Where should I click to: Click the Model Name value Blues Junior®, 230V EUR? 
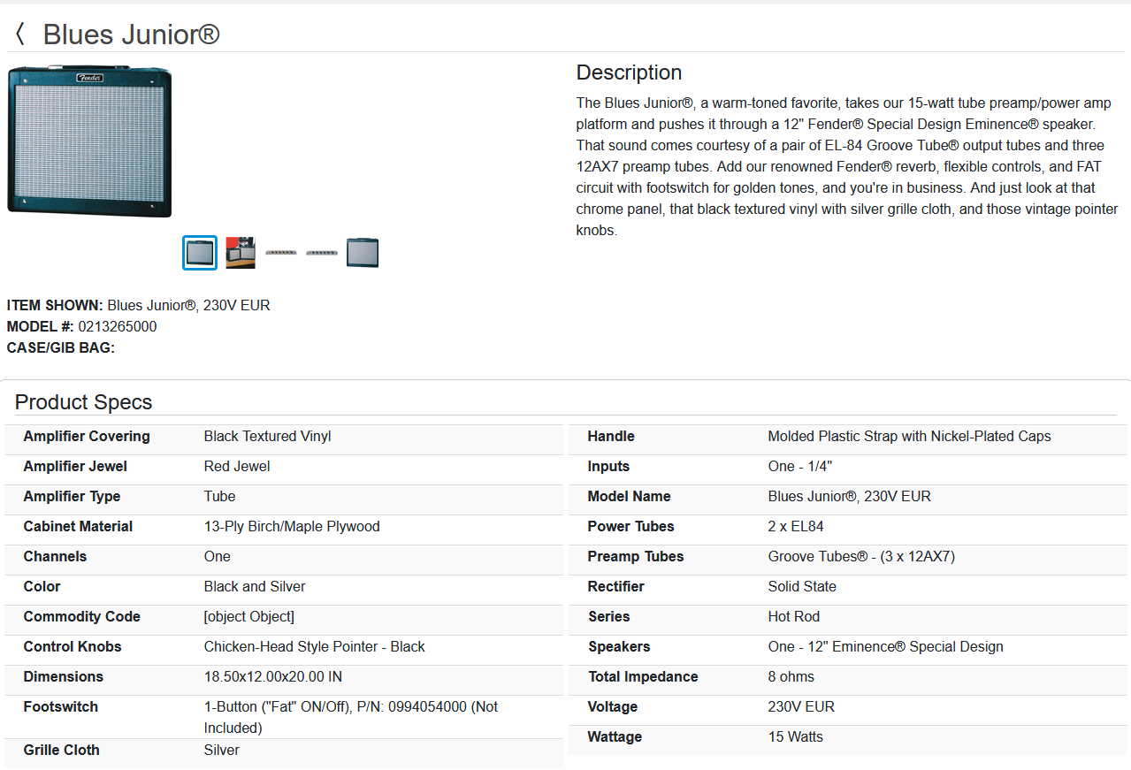pos(850,496)
